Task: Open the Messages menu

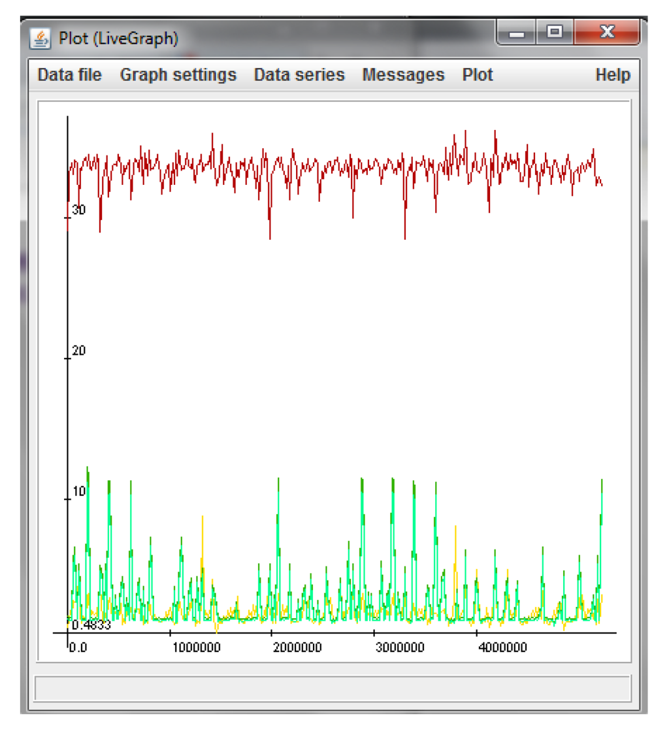Action: click(x=403, y=75)
